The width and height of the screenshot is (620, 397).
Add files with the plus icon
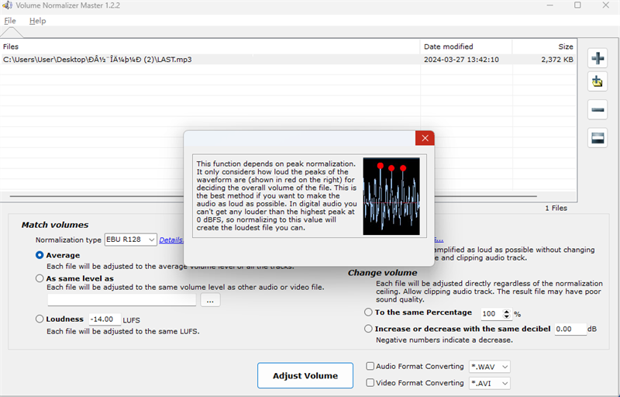[598, 58]
